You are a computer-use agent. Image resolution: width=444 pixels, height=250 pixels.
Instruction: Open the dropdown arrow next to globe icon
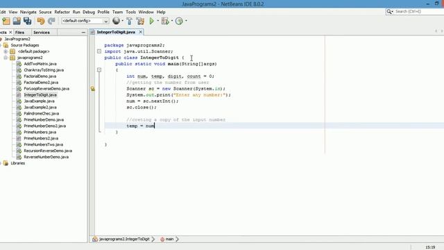click(122, 21)
